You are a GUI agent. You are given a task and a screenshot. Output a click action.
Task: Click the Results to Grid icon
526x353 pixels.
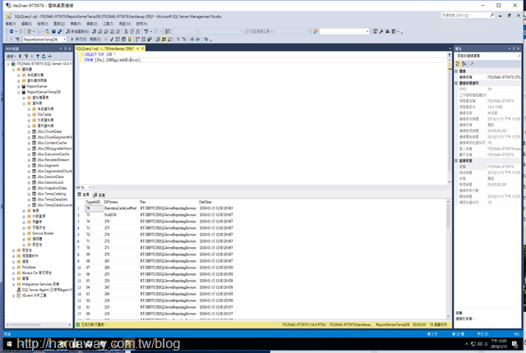(164, 39)
